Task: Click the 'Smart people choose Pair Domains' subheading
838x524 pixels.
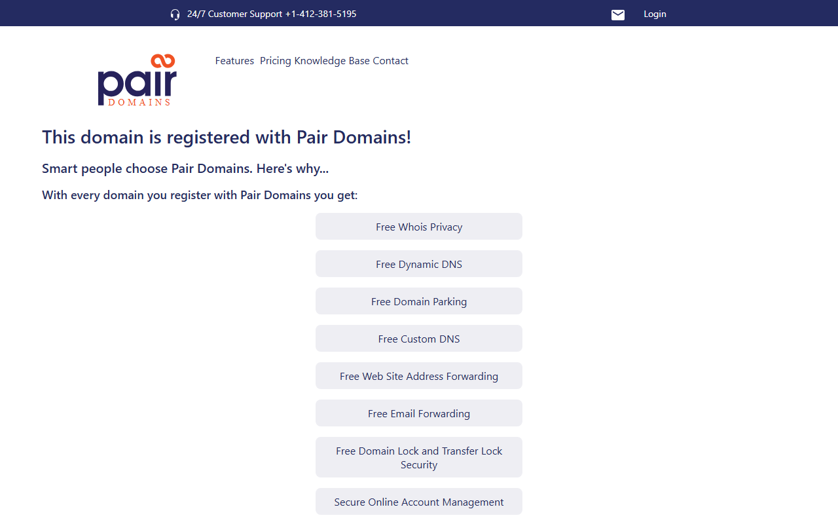Action: coord(185,169)
